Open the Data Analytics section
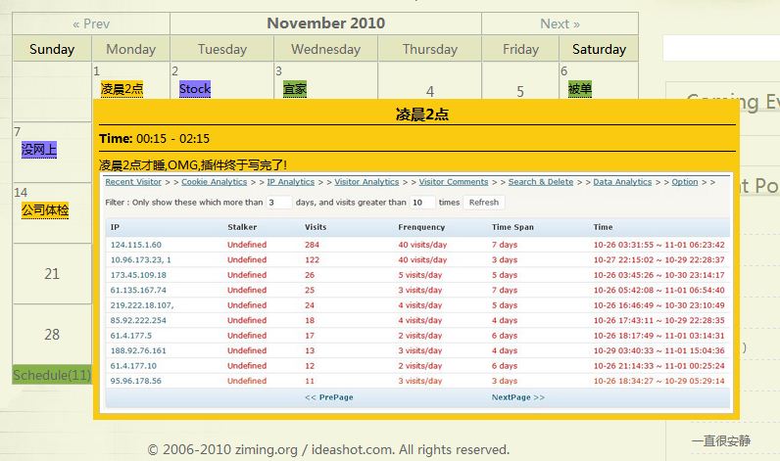The height and width of the screenshot is (461, 780). pos(622,182)
